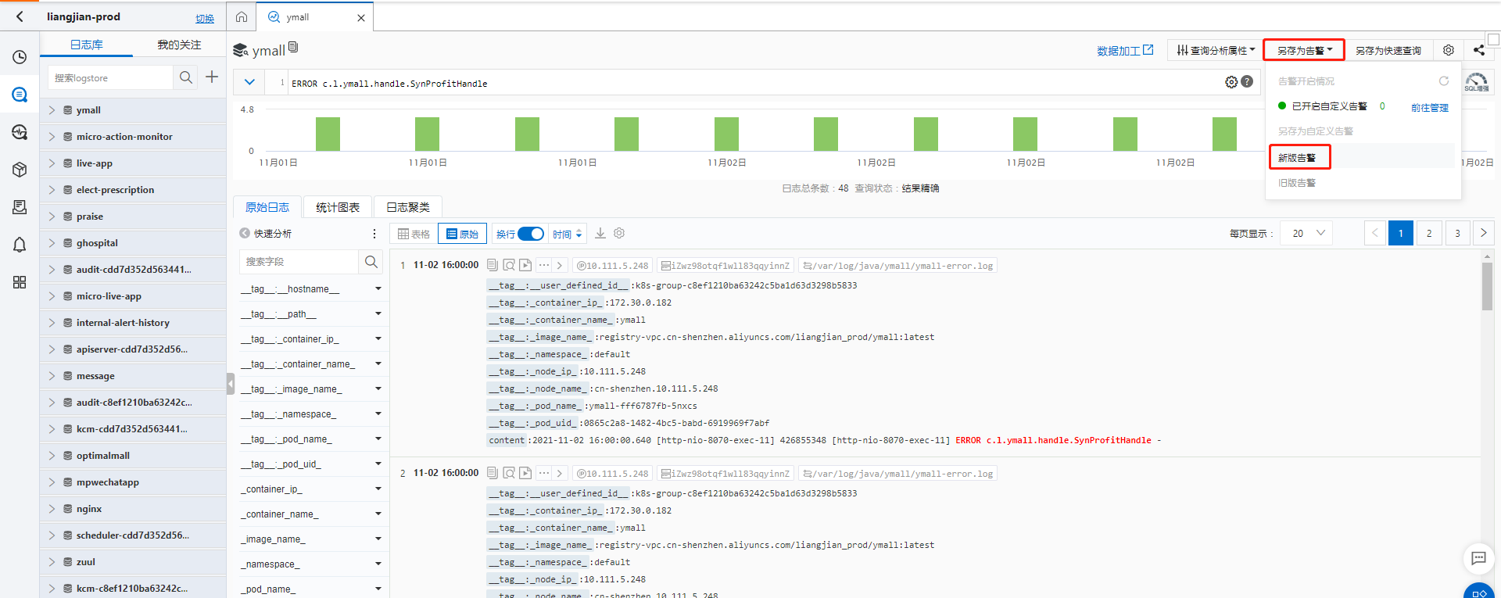
Task: Open the settings gear beside quick query
Action: click(x=1448, y=50)
